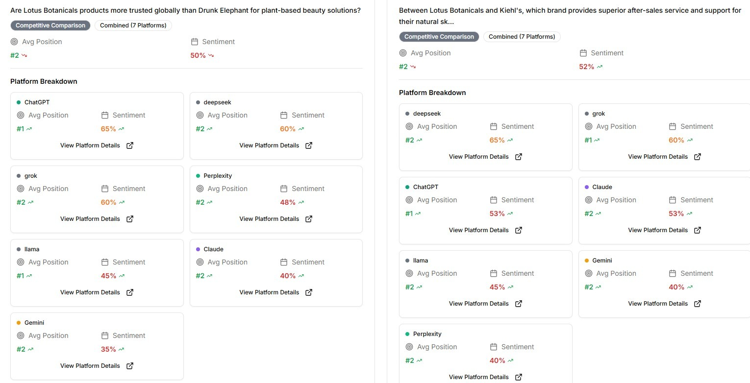This screenshot has height=383, width=750.
Task: Select Competitive Comparison tag under Drunk Elephant question
Action: click(50, 25)
